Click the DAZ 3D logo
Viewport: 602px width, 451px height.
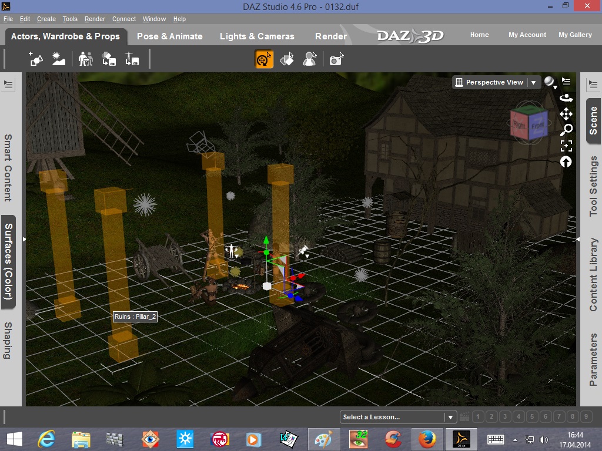point(410,36)
